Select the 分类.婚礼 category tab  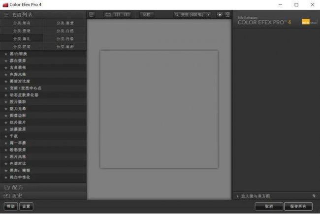click(x=22, y=39)
